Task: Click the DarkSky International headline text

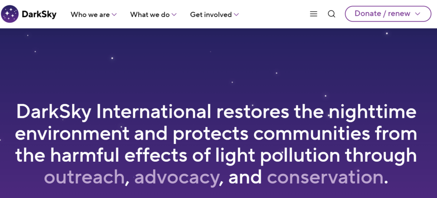Action: coord(216,145)
